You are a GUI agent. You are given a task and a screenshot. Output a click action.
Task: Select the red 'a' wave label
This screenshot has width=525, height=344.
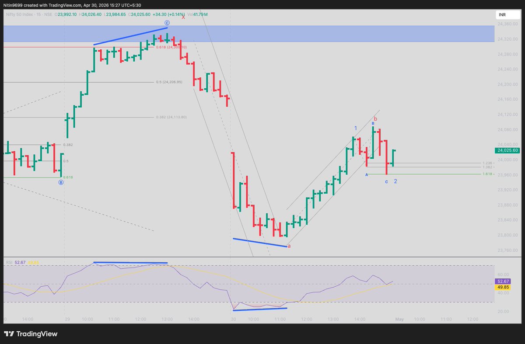pos(289,246)
